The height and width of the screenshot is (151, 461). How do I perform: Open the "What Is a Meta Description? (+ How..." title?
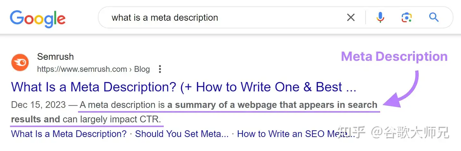tap(183, 87)
